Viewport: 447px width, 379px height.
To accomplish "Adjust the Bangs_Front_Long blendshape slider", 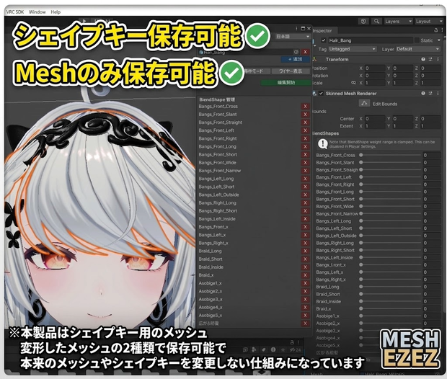I will pyautogui.click(x=391, y=192).
